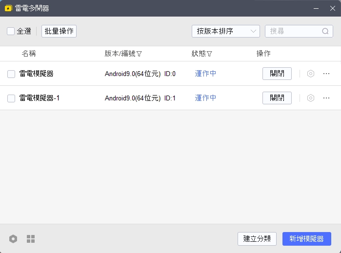The image size is (341, 253).
Task: Close the 雷電多開器 window
Action: pos(333,8)
